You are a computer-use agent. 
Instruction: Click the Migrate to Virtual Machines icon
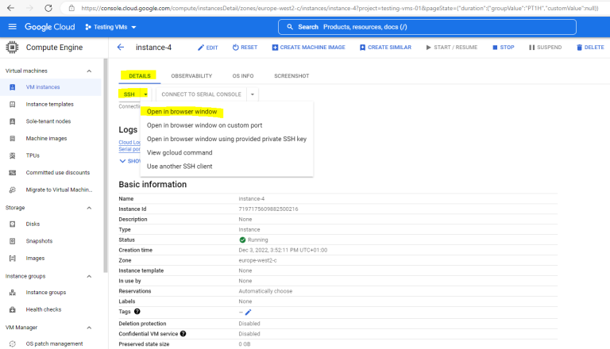click(13, 190)
